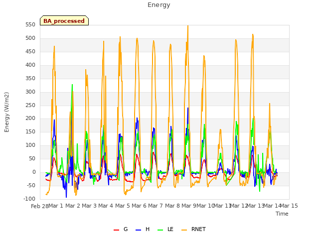Click the Mar 4 x-axis tick label
This screenshot has height=239, width=319.
click(x=106, y=206)
